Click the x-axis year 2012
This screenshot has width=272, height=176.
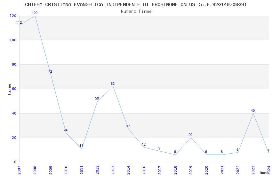(97, 170)
